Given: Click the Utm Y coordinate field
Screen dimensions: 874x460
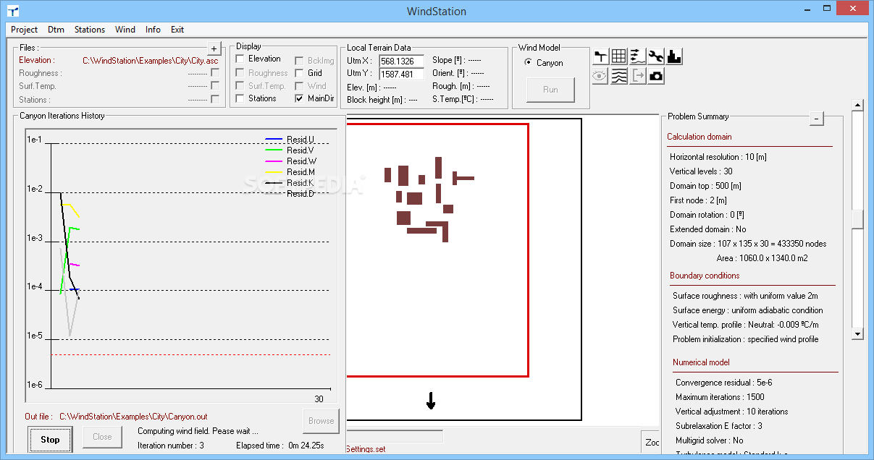Looking at the screenshot, I should click(402, 74).
